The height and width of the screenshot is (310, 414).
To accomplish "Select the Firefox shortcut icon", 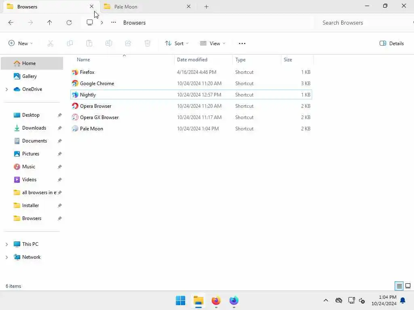I will tap(75, 72).
